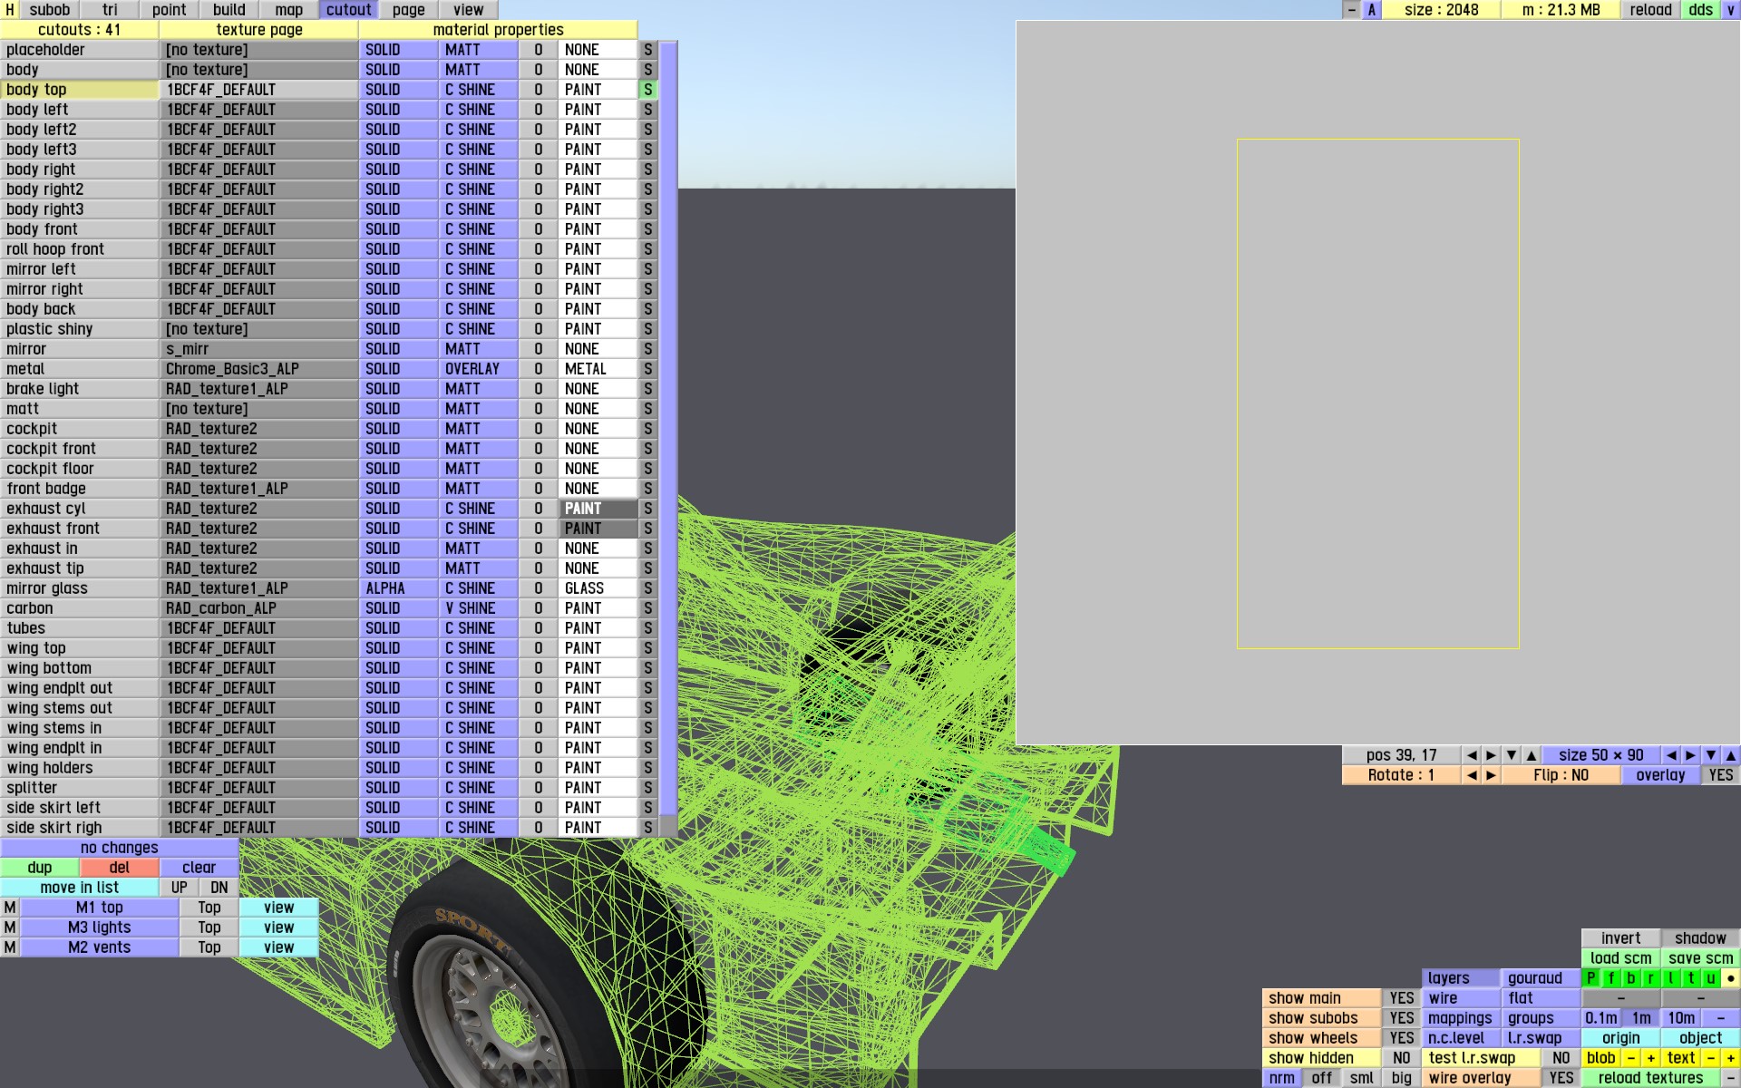Move cutout position up with pos arrow
This screenshot has height=1088, width=1741.
tap(1532, 755)
